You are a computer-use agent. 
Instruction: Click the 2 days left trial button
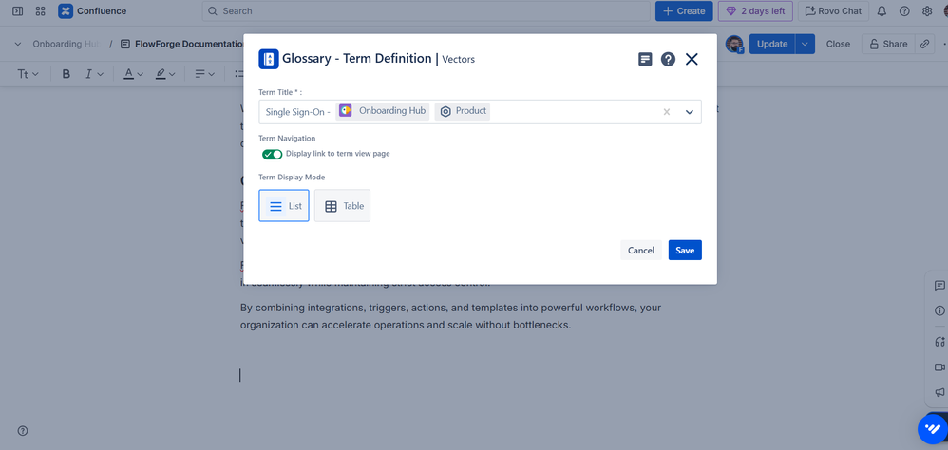[756, 10]
